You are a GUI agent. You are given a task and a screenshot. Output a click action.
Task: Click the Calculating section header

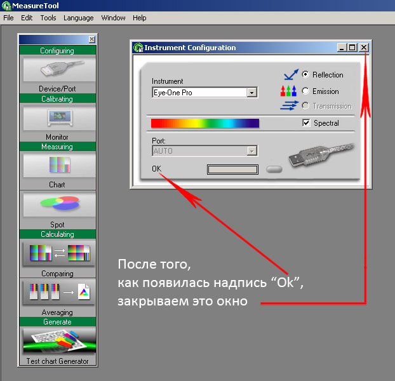pos(57,234)
